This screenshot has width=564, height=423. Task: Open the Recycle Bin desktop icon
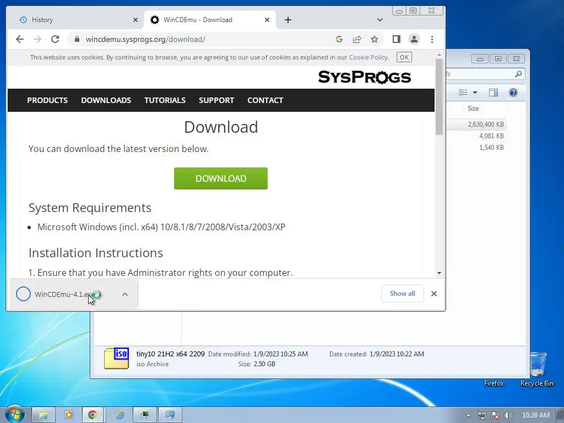tap(537, 368)
